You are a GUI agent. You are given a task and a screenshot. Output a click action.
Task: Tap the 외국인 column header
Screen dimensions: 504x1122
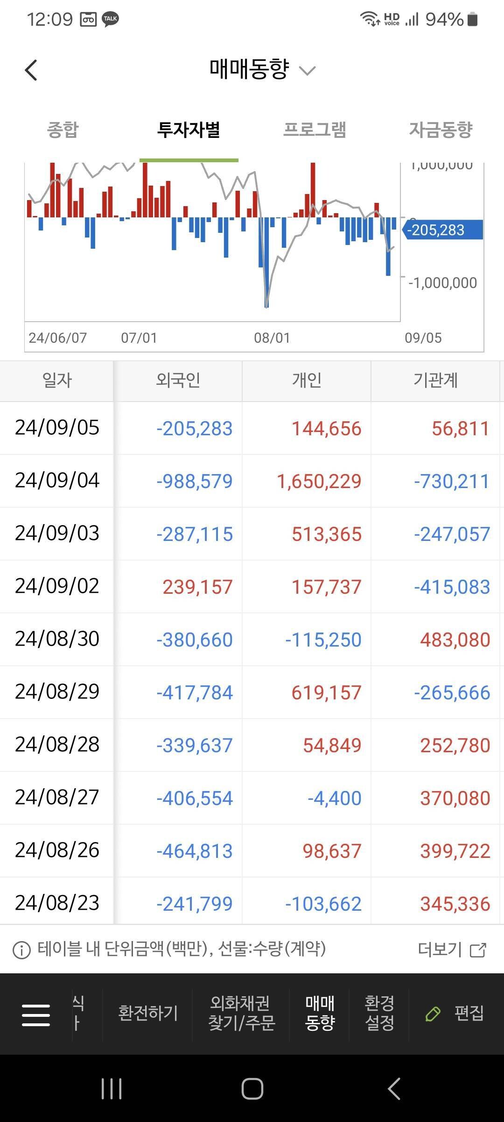tap(178, 381)
